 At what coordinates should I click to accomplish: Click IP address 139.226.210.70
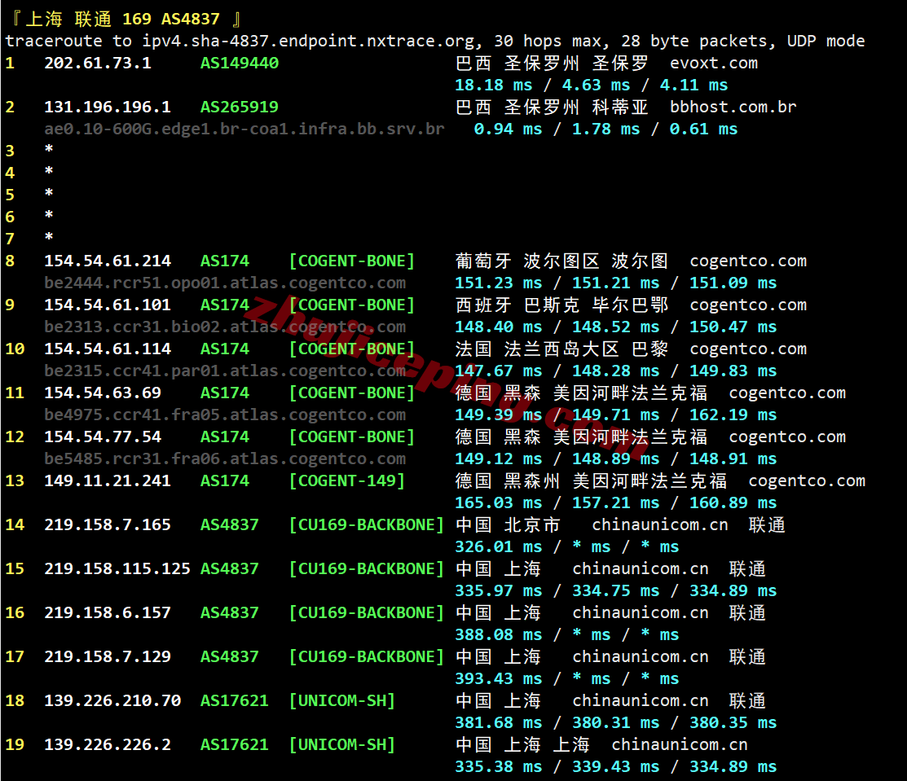click(x=112, y=700)
